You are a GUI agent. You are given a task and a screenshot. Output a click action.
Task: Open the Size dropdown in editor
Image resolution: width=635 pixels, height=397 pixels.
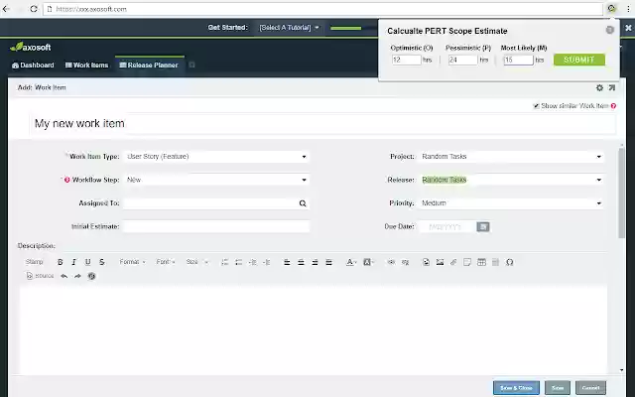[x=196, y=262]
